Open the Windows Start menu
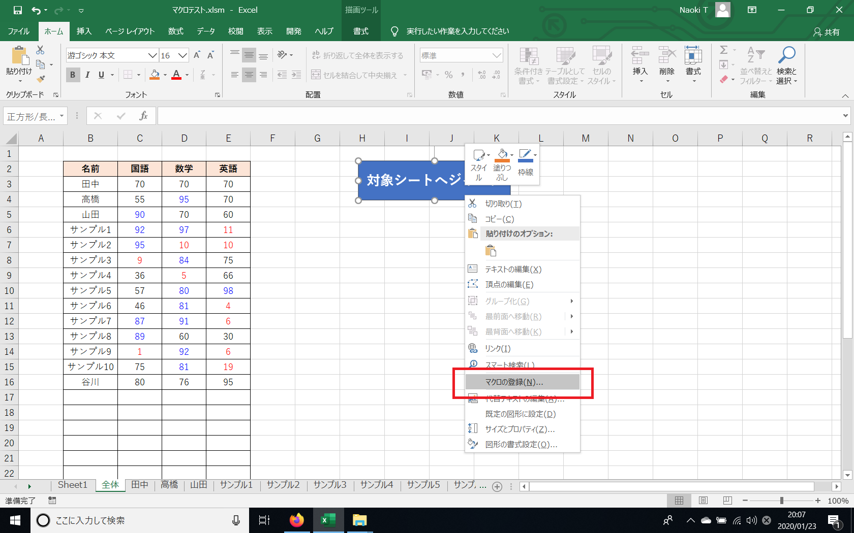 point(15,520)
